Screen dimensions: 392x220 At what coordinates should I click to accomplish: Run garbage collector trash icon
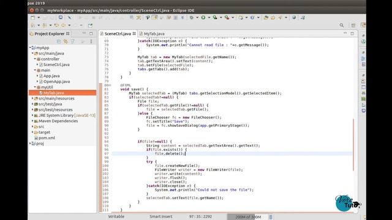pos(271,217)
